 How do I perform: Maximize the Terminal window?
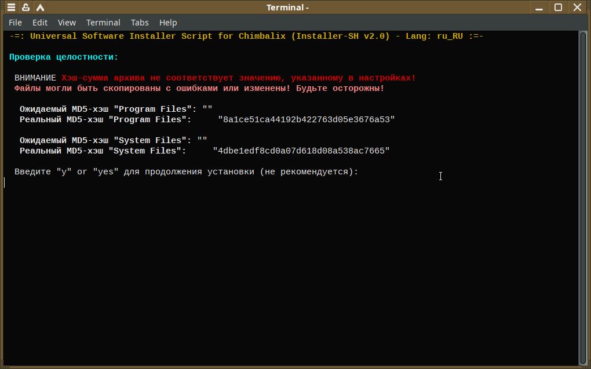pos(559,8)
